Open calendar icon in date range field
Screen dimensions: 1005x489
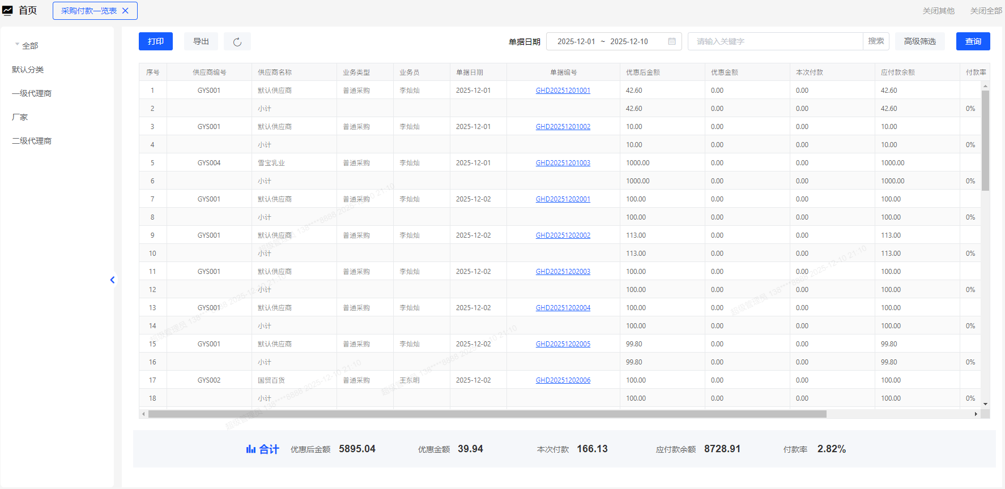(671, 41)
